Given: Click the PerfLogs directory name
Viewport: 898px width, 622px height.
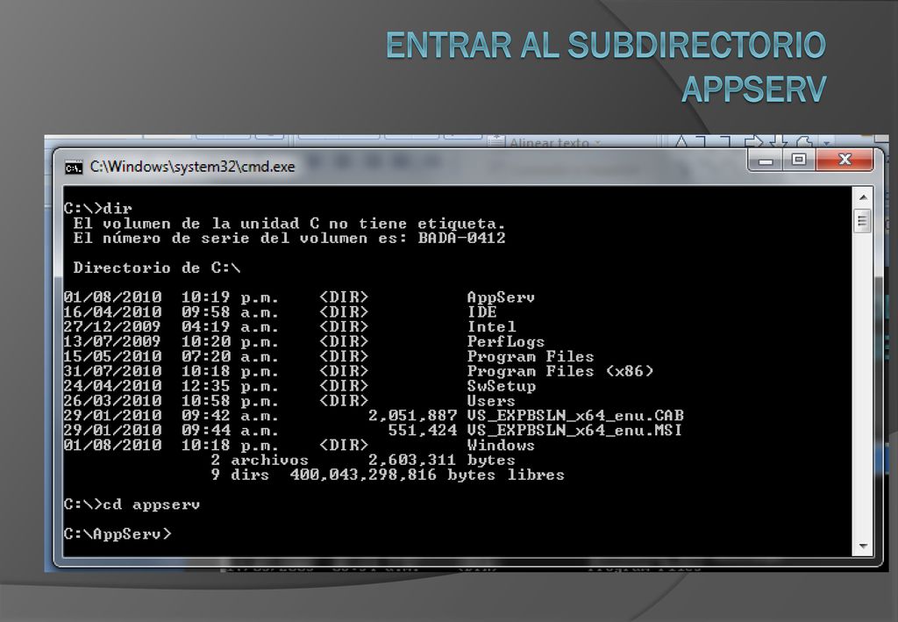Looking at the screenshot, I should point(506,342).
